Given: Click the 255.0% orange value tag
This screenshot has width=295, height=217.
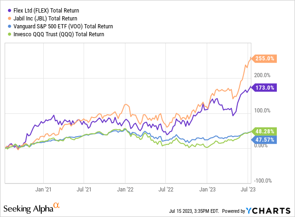Looking at the screenshot, I should click(x=264, y=59).
